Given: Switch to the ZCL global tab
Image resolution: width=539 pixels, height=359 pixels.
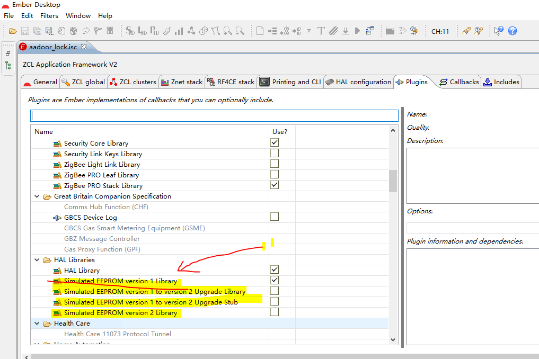Looking at the screenshot, I should tap(84, 82).
